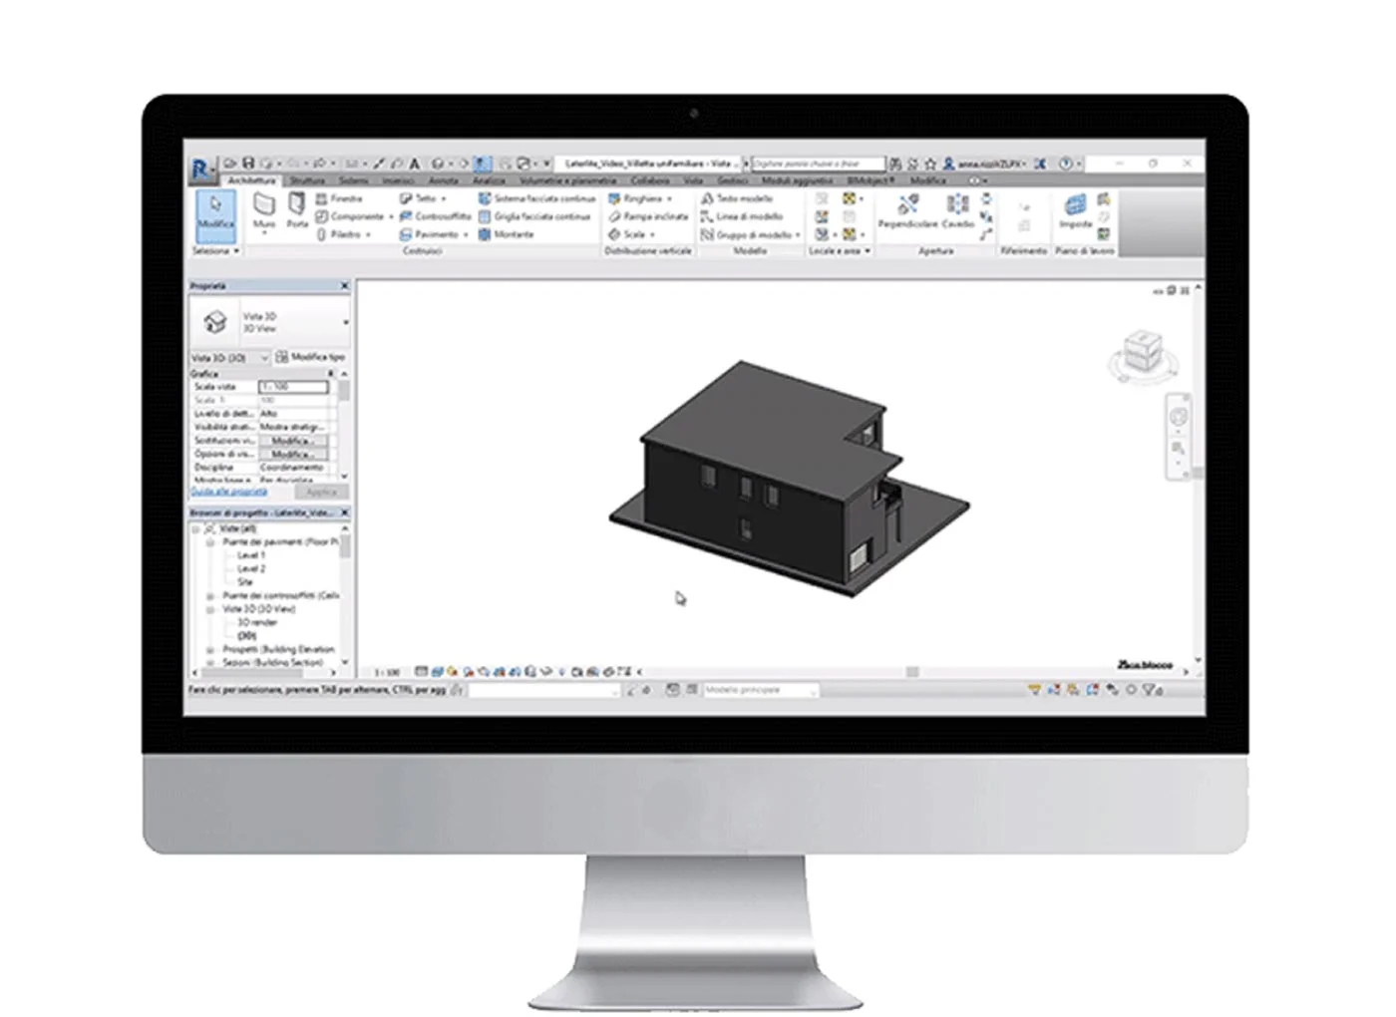
Task: Toggle shadows in the view control bar
Action: coord(469,670)
